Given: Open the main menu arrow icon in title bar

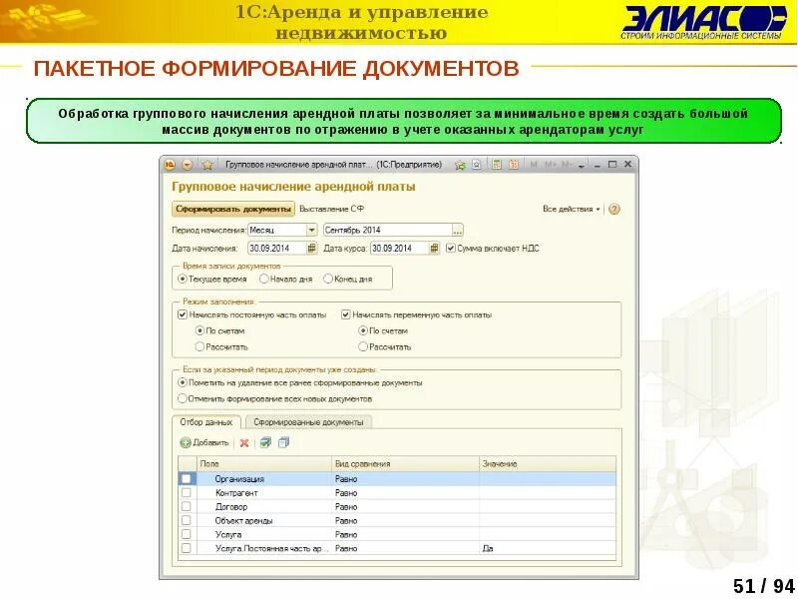Looking at the screenshot, I should click(188, 165).
